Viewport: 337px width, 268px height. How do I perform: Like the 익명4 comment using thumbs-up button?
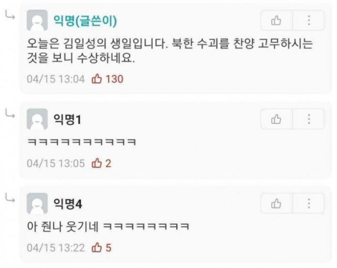click(x=276, y=204)
